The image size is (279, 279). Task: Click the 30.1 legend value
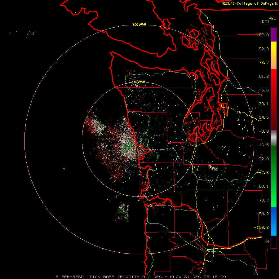point(264,104)
